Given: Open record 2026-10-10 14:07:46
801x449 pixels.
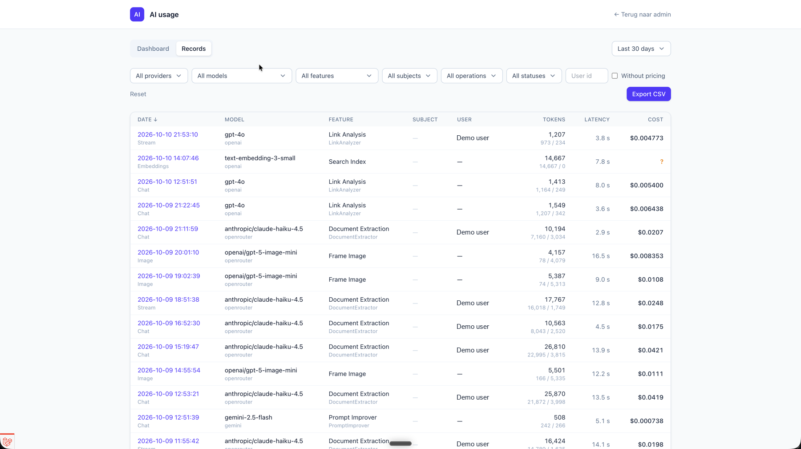Looking at the screenshot, I should click(168, 158).
